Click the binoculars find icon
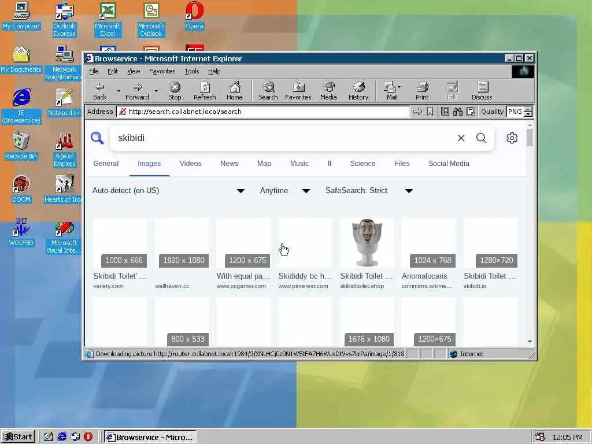592x444 pixels. pyautogui.click(x=458, y=112)
